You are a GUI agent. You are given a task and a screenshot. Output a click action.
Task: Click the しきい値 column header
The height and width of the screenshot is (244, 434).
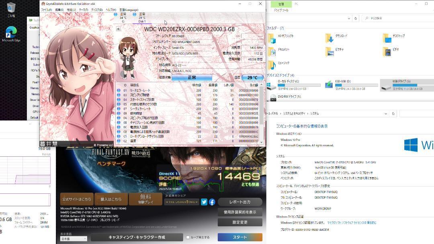[229, 85]
